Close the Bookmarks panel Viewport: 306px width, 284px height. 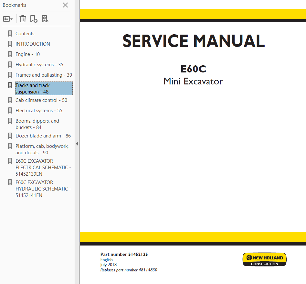coord(65,5)
